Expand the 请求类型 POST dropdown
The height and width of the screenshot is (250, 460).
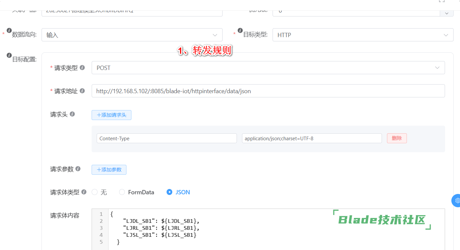point(268,68)
